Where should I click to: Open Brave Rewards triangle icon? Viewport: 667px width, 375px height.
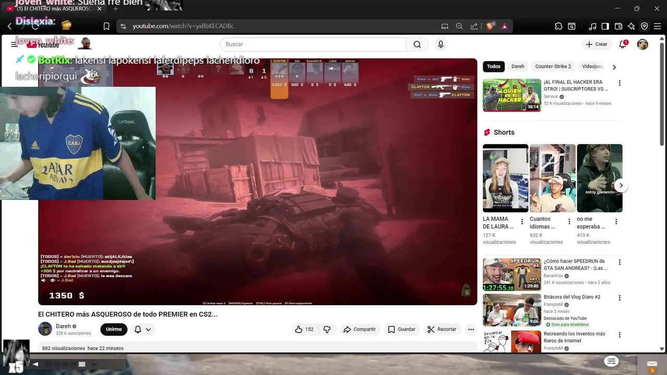click(504, 26)
